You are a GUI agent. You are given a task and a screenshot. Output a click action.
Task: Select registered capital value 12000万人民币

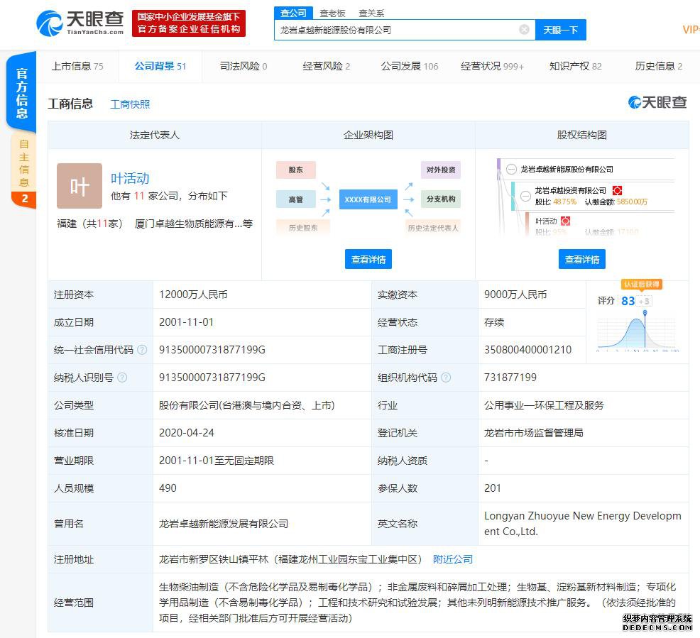193,295
